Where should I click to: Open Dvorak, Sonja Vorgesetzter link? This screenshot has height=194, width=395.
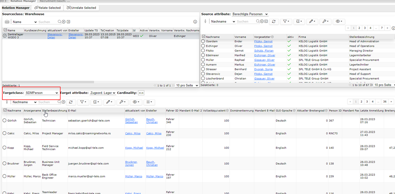(x=263, y=69)
